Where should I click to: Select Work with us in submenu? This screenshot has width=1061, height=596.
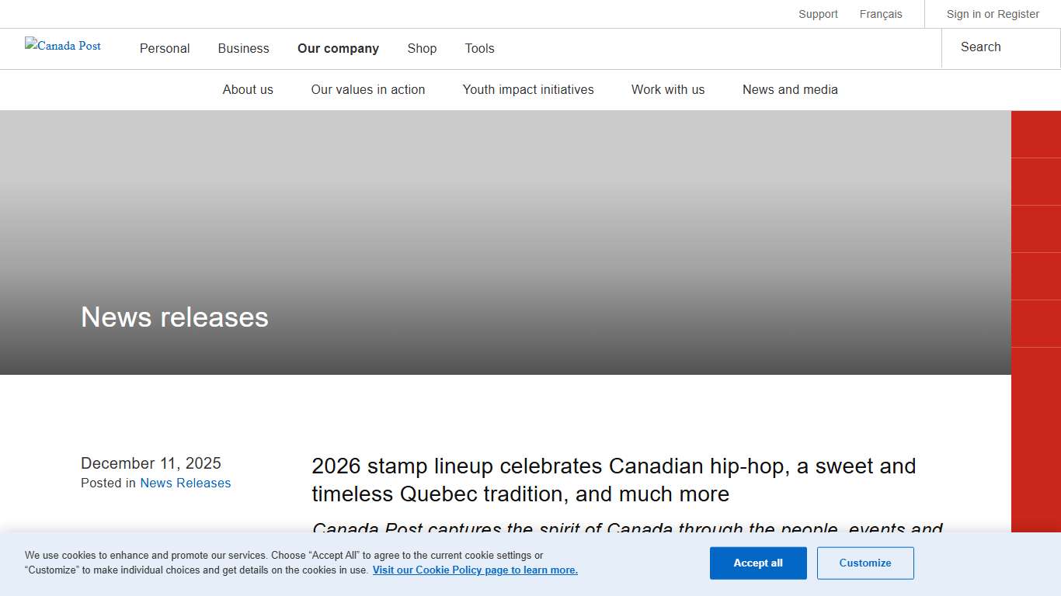(x=668, y=89)
